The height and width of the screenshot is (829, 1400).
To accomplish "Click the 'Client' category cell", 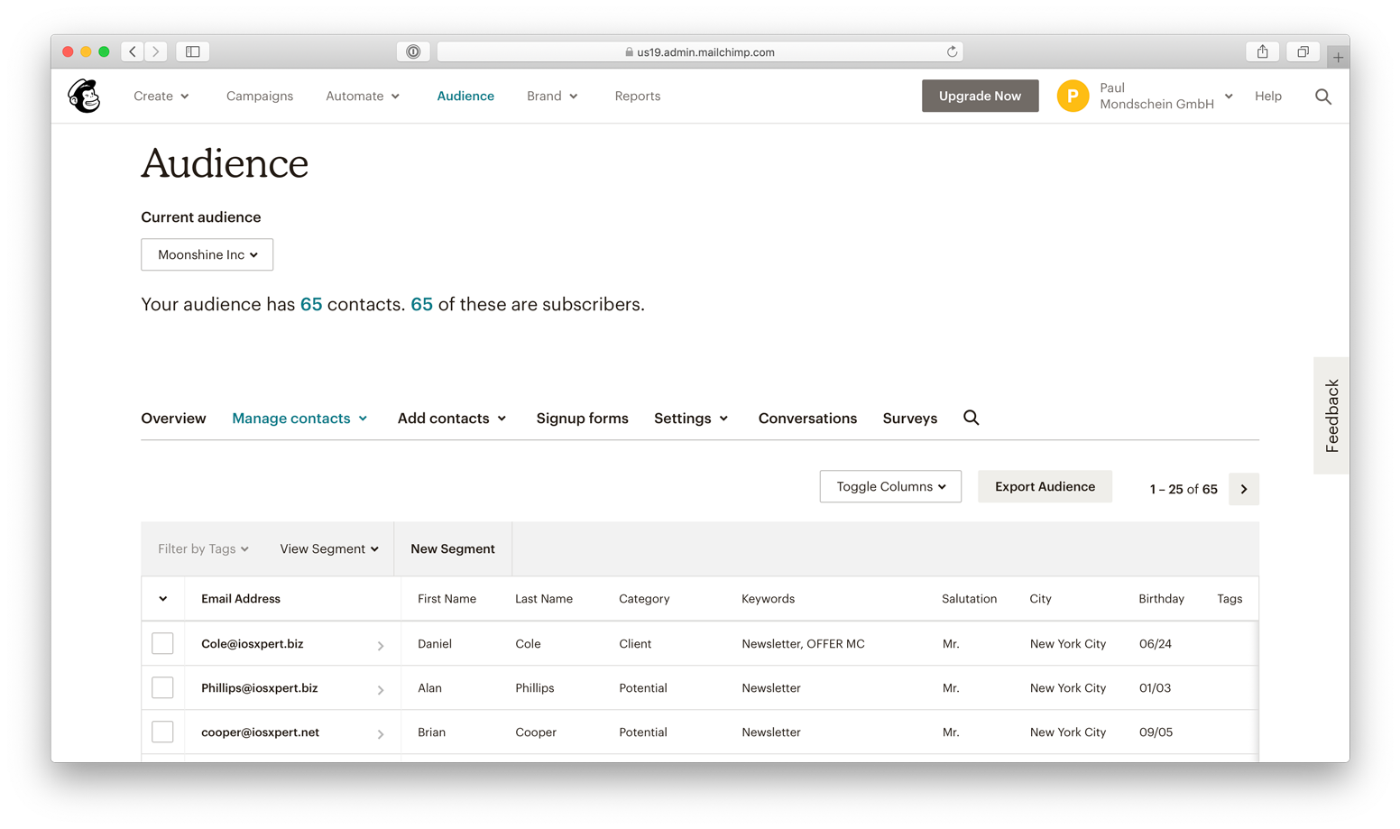I will pos(635,644).
